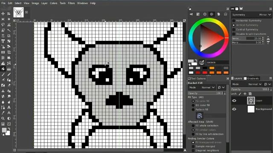This screenshot has height=153, width=273.
Task: Select the Paths tool in the toolbox
Action: pos(3,108)
